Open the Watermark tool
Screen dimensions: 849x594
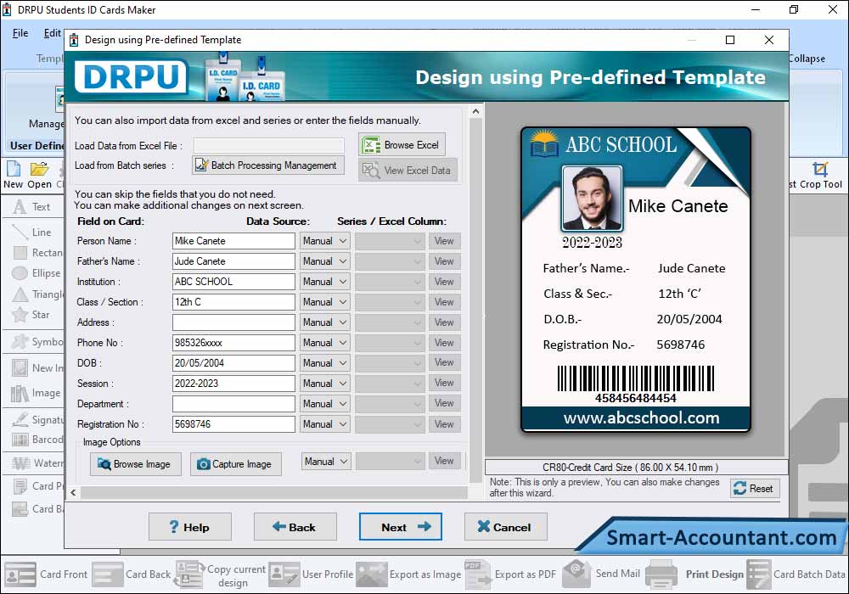click(x=37, y=463)
